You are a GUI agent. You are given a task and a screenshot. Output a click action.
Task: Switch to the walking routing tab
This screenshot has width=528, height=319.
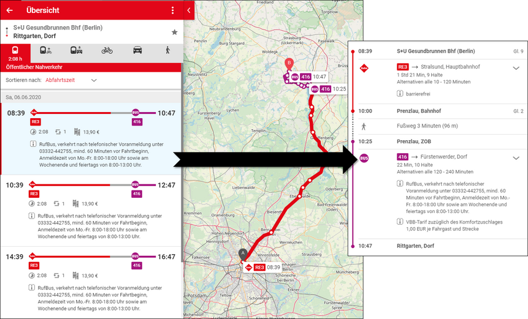(167, 50)
